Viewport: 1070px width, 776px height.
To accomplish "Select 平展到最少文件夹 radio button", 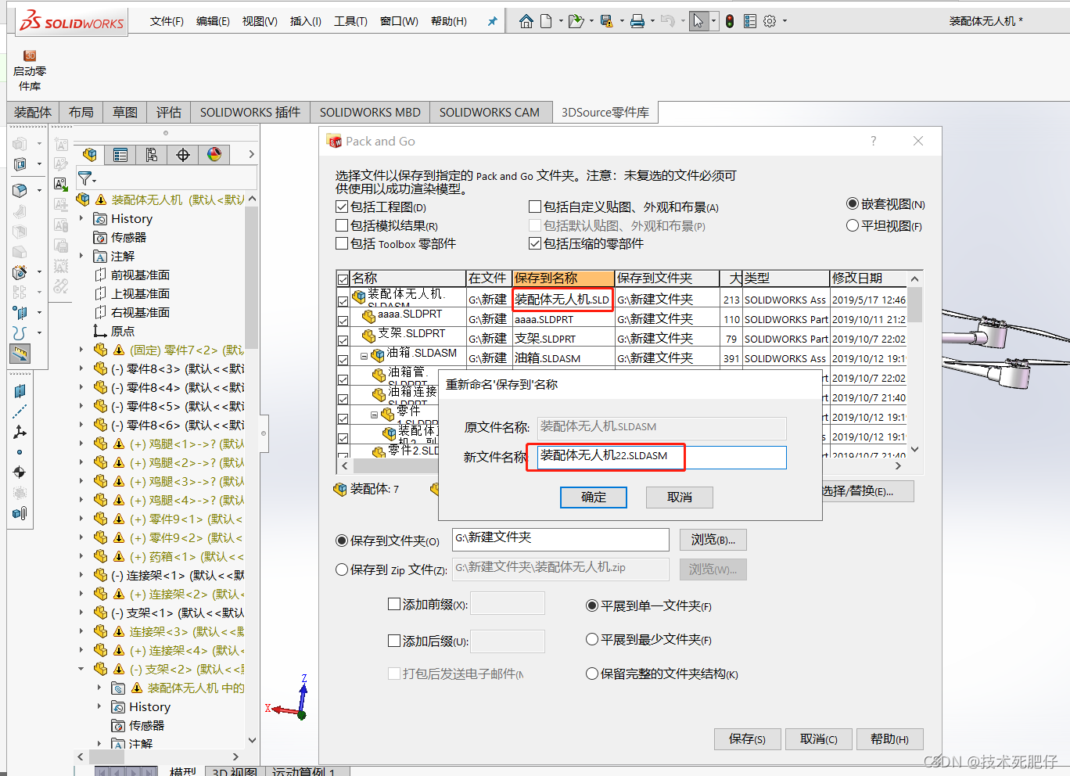I will coord(592,639).
